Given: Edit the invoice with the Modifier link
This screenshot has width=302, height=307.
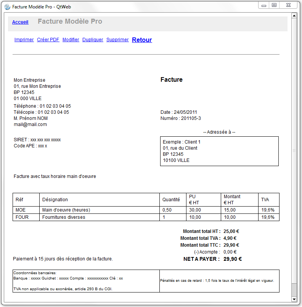Looking at the screenshot, I should 71,40.
